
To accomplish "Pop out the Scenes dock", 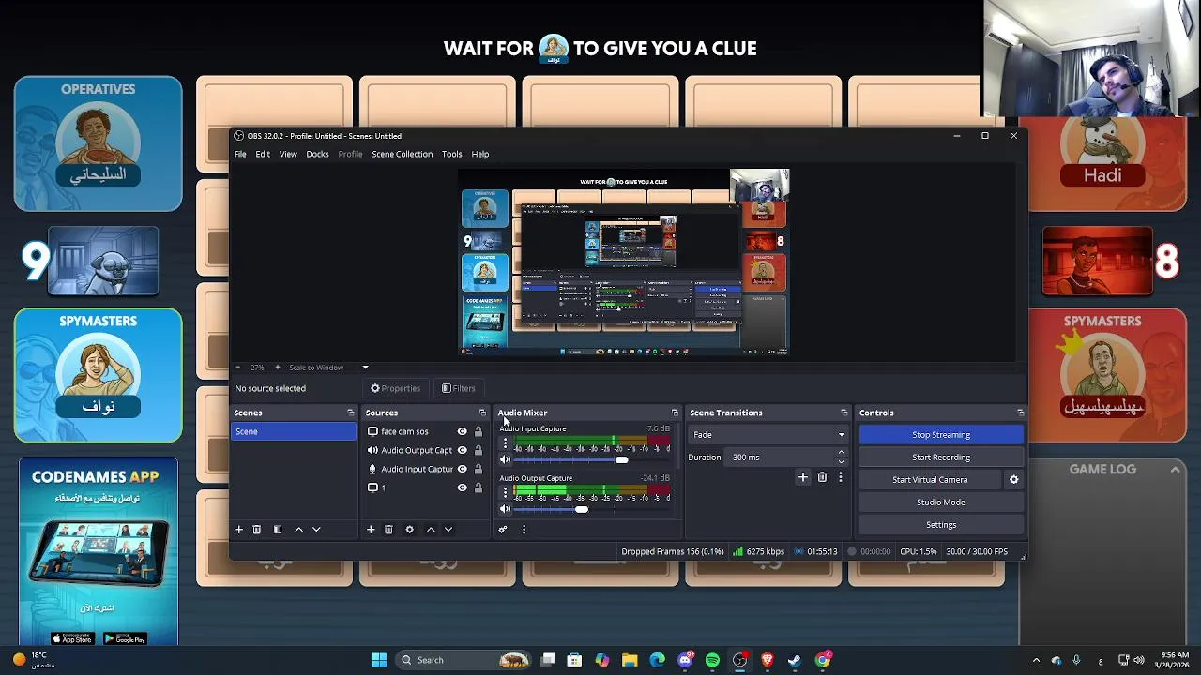I will pyautogui.click(x=351, y=412).
